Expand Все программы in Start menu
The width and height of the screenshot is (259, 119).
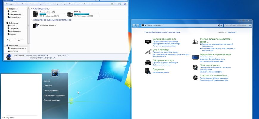[10, 118]
